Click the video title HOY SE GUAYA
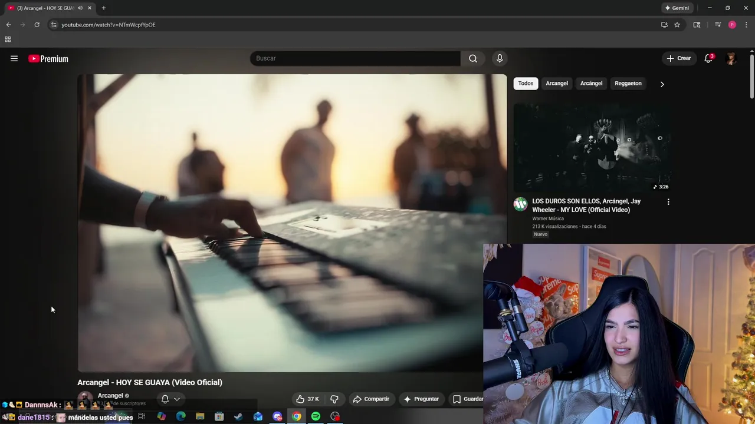This screenshot has width=755, height=424. tap(150, 382)
